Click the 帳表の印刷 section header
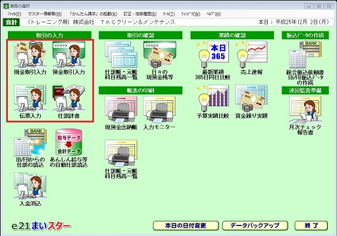This screenshot has height=236, width=337. (140, 90)
